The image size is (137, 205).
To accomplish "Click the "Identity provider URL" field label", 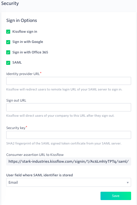I will (x=23, y=74).
